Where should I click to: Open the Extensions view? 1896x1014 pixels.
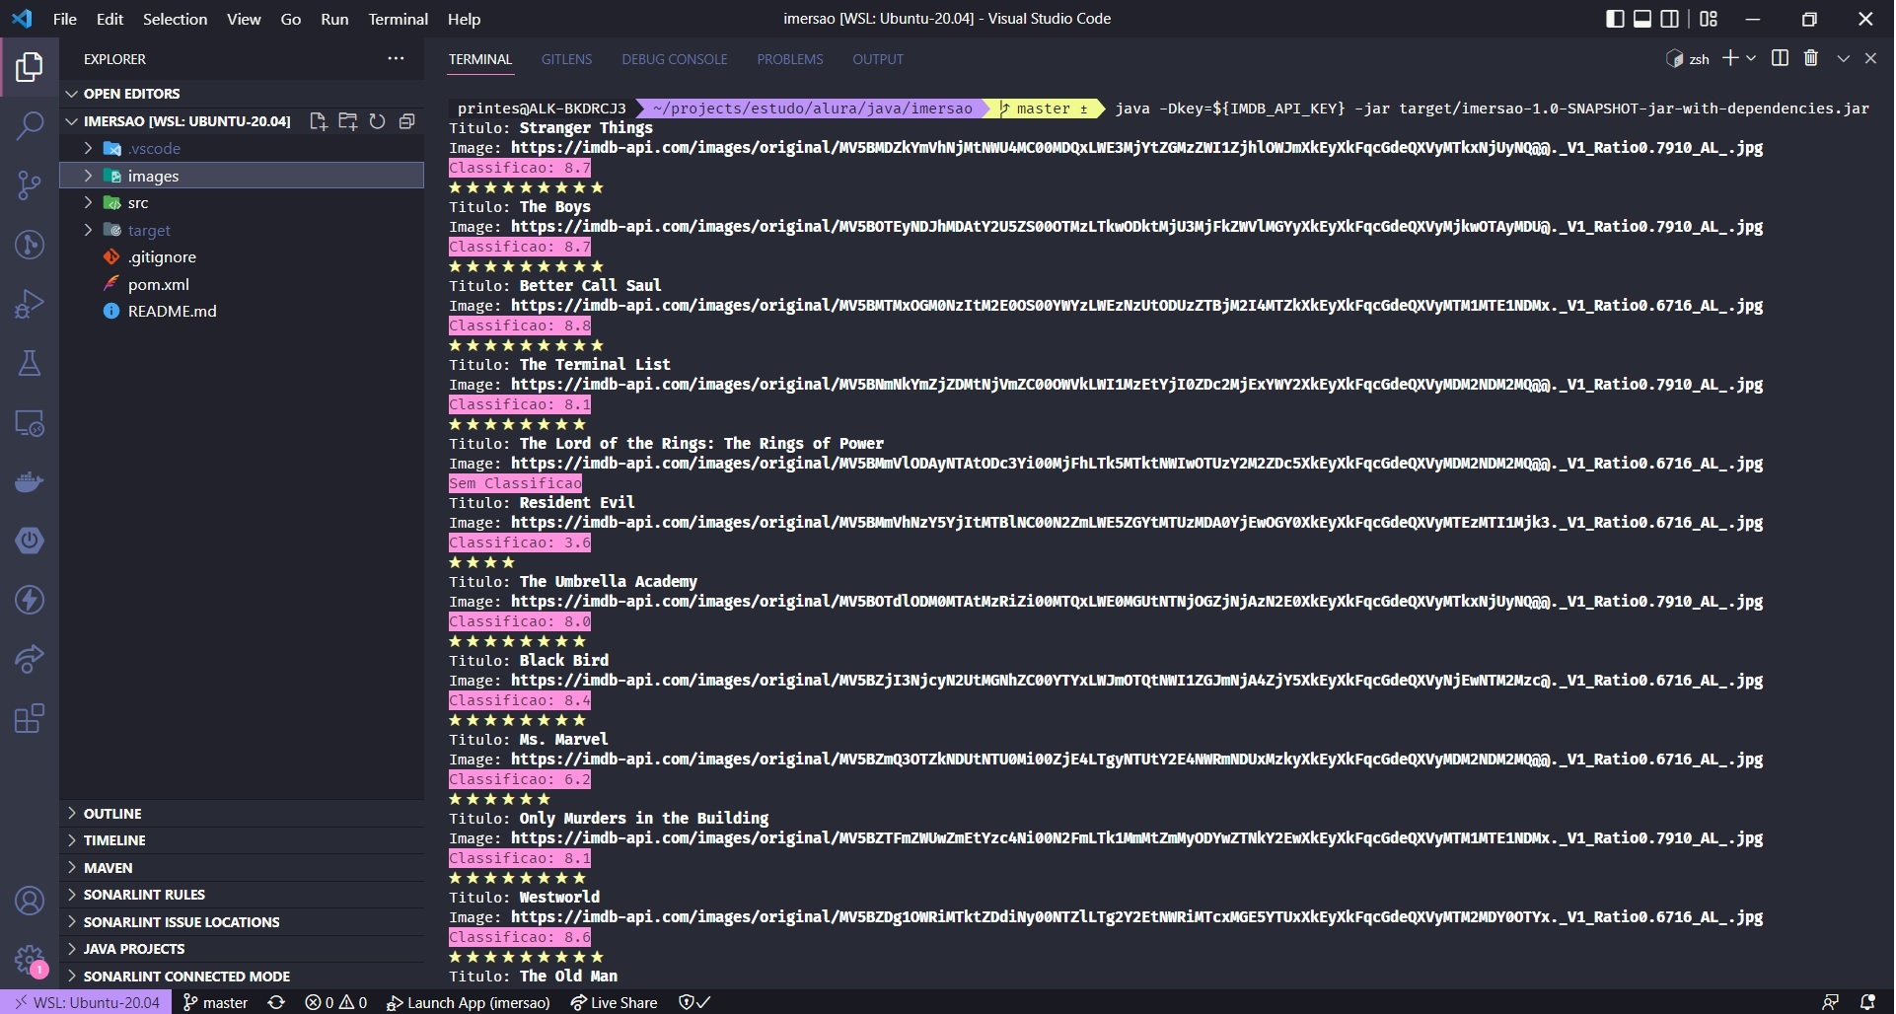pos(30,718)
